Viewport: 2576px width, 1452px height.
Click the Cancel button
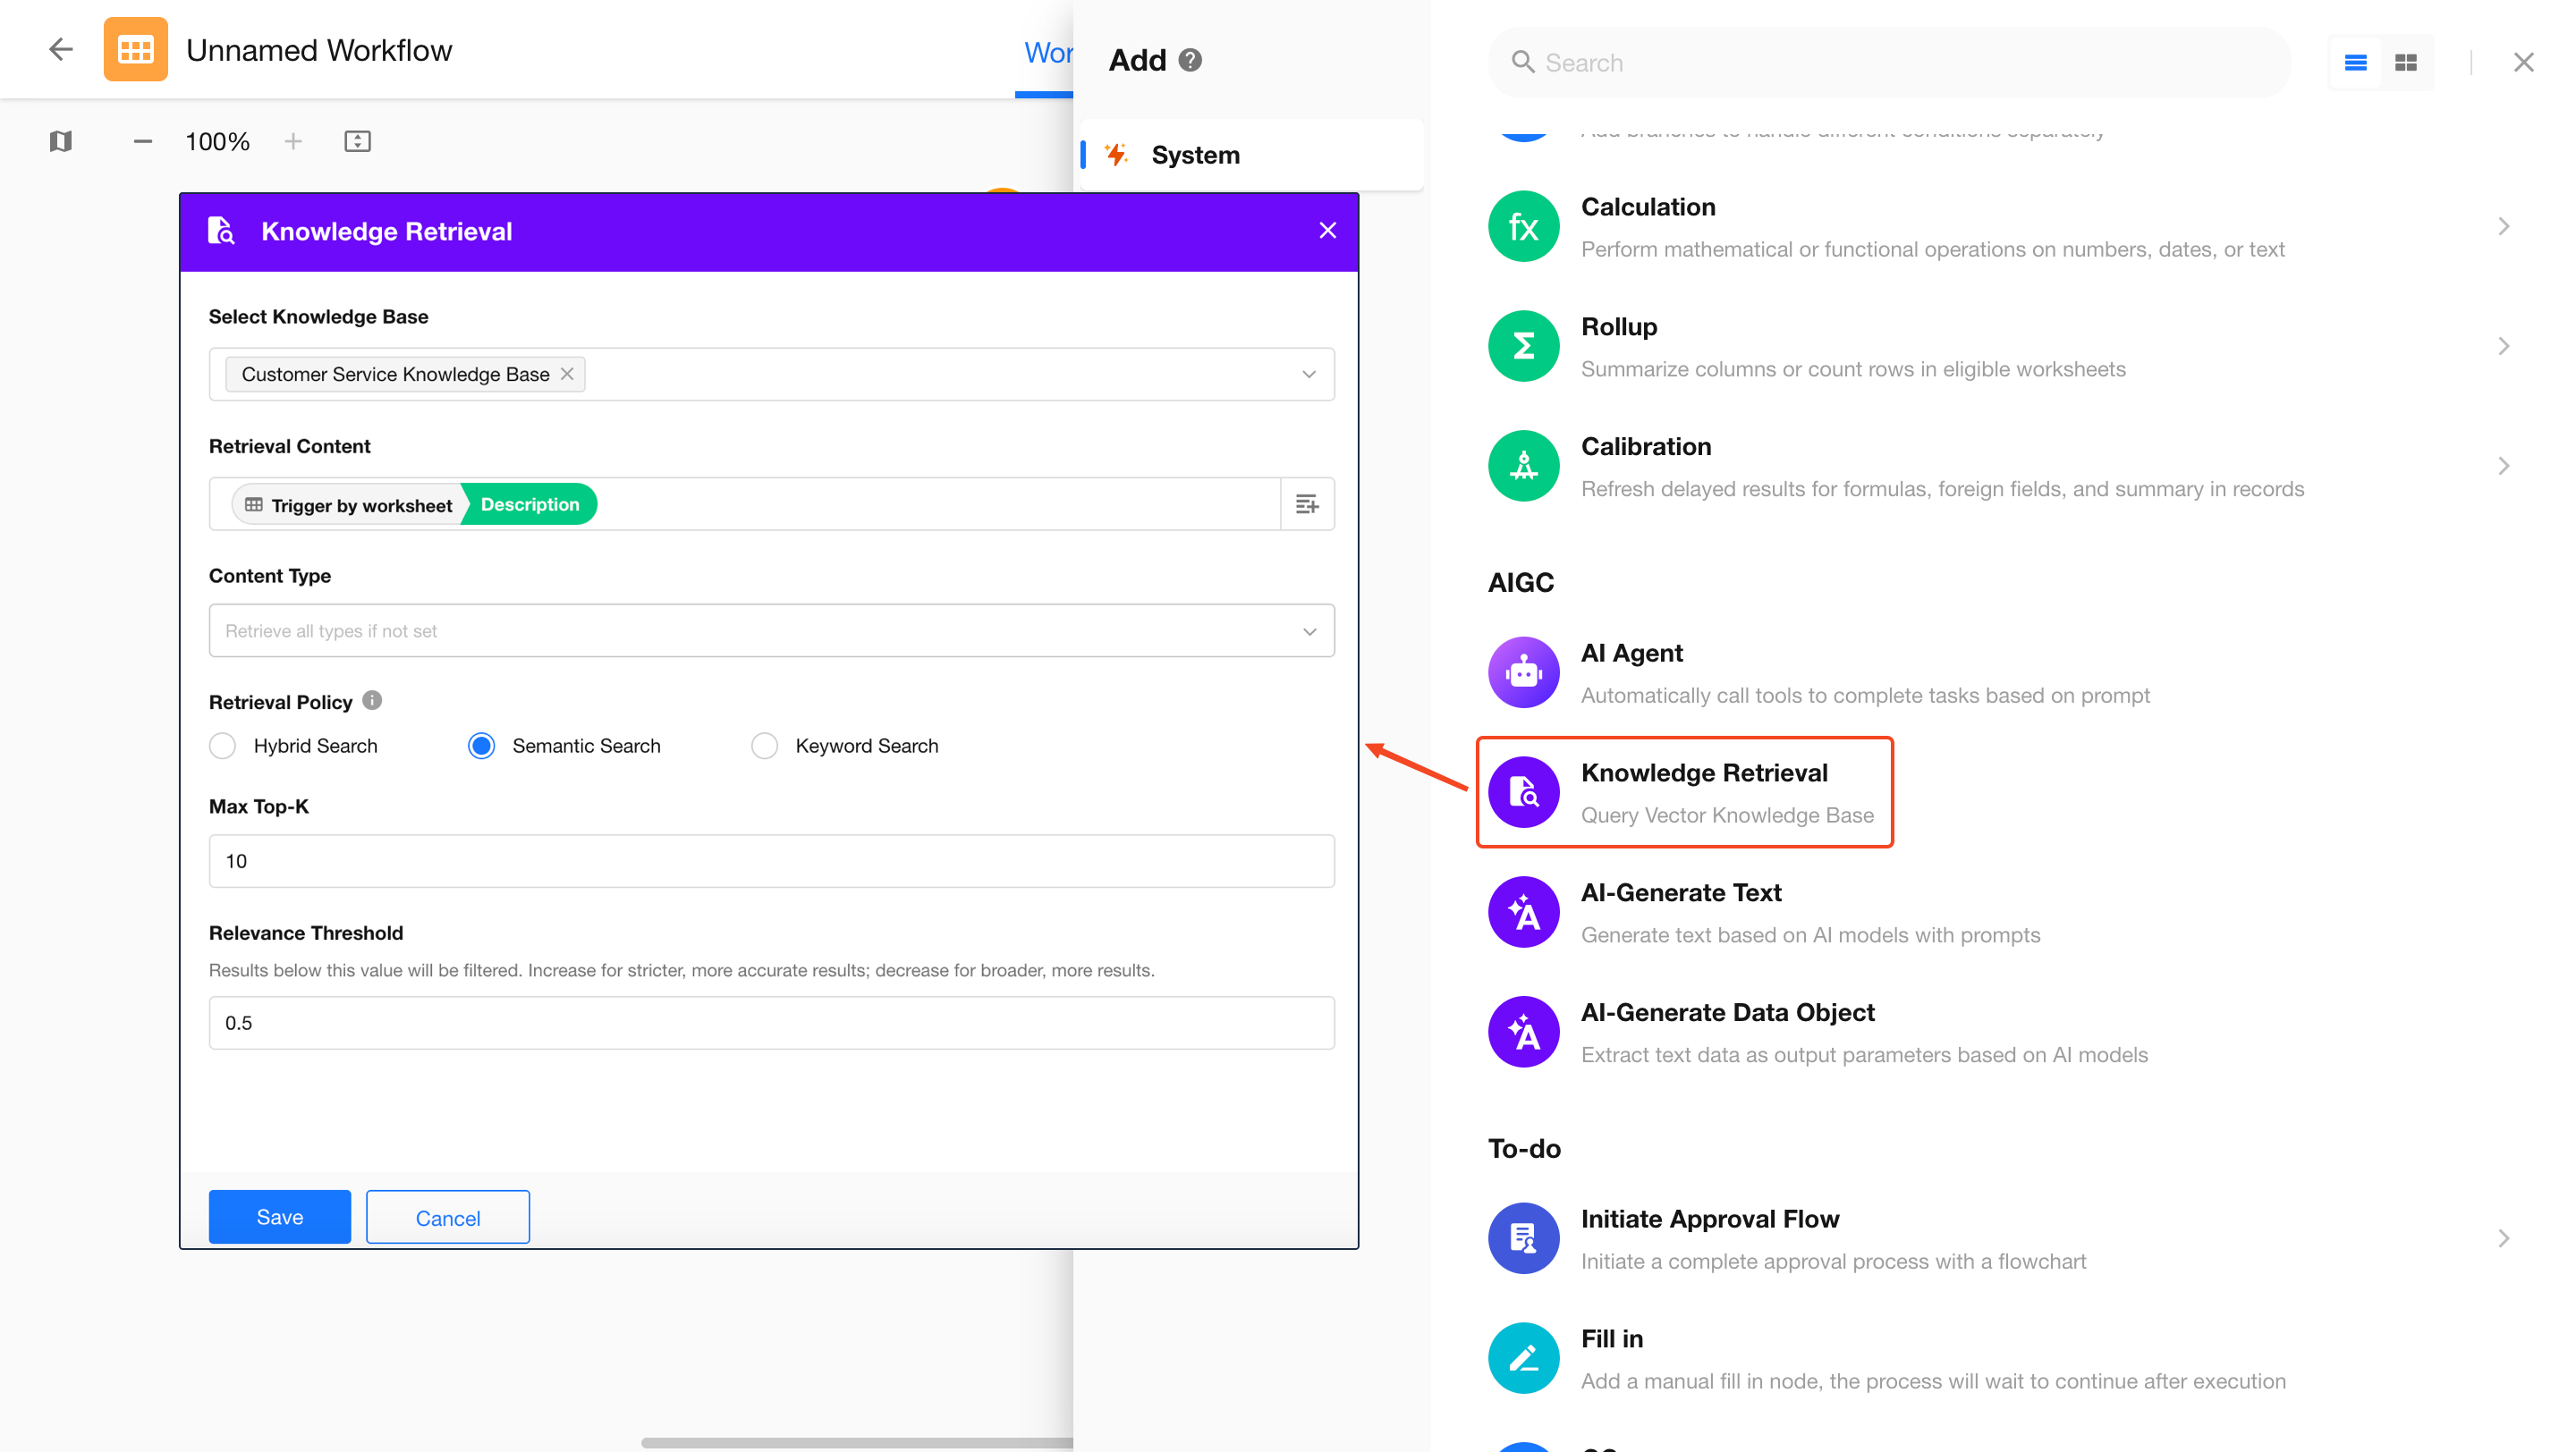click(x=447, y=1217)
